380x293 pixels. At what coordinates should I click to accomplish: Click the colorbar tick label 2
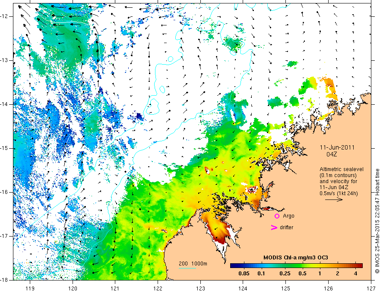338,274
